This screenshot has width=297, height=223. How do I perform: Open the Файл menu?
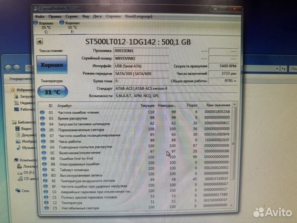pyautogui.click(x=40, y=17)
